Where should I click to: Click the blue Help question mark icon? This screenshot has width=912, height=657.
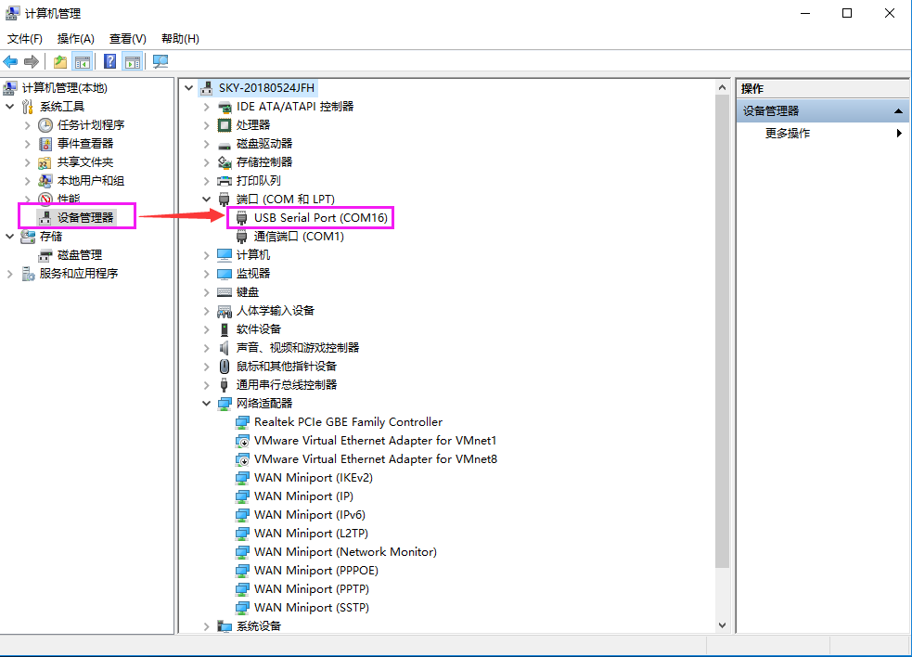tap(109, 61)
